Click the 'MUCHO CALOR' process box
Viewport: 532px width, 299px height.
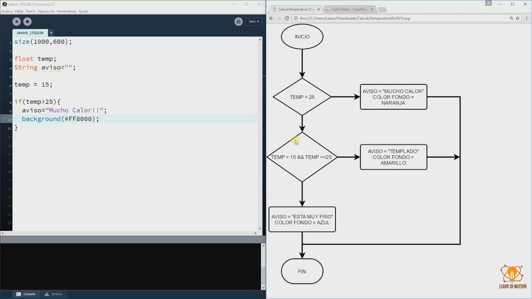click(x=394, y=97)
